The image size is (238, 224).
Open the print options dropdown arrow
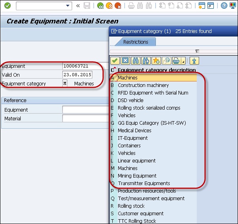(x=183, y=62)
